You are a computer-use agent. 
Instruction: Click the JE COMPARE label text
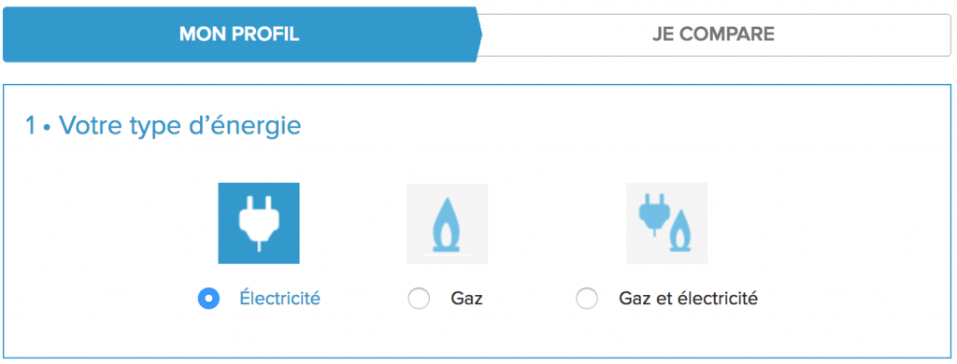713,35
